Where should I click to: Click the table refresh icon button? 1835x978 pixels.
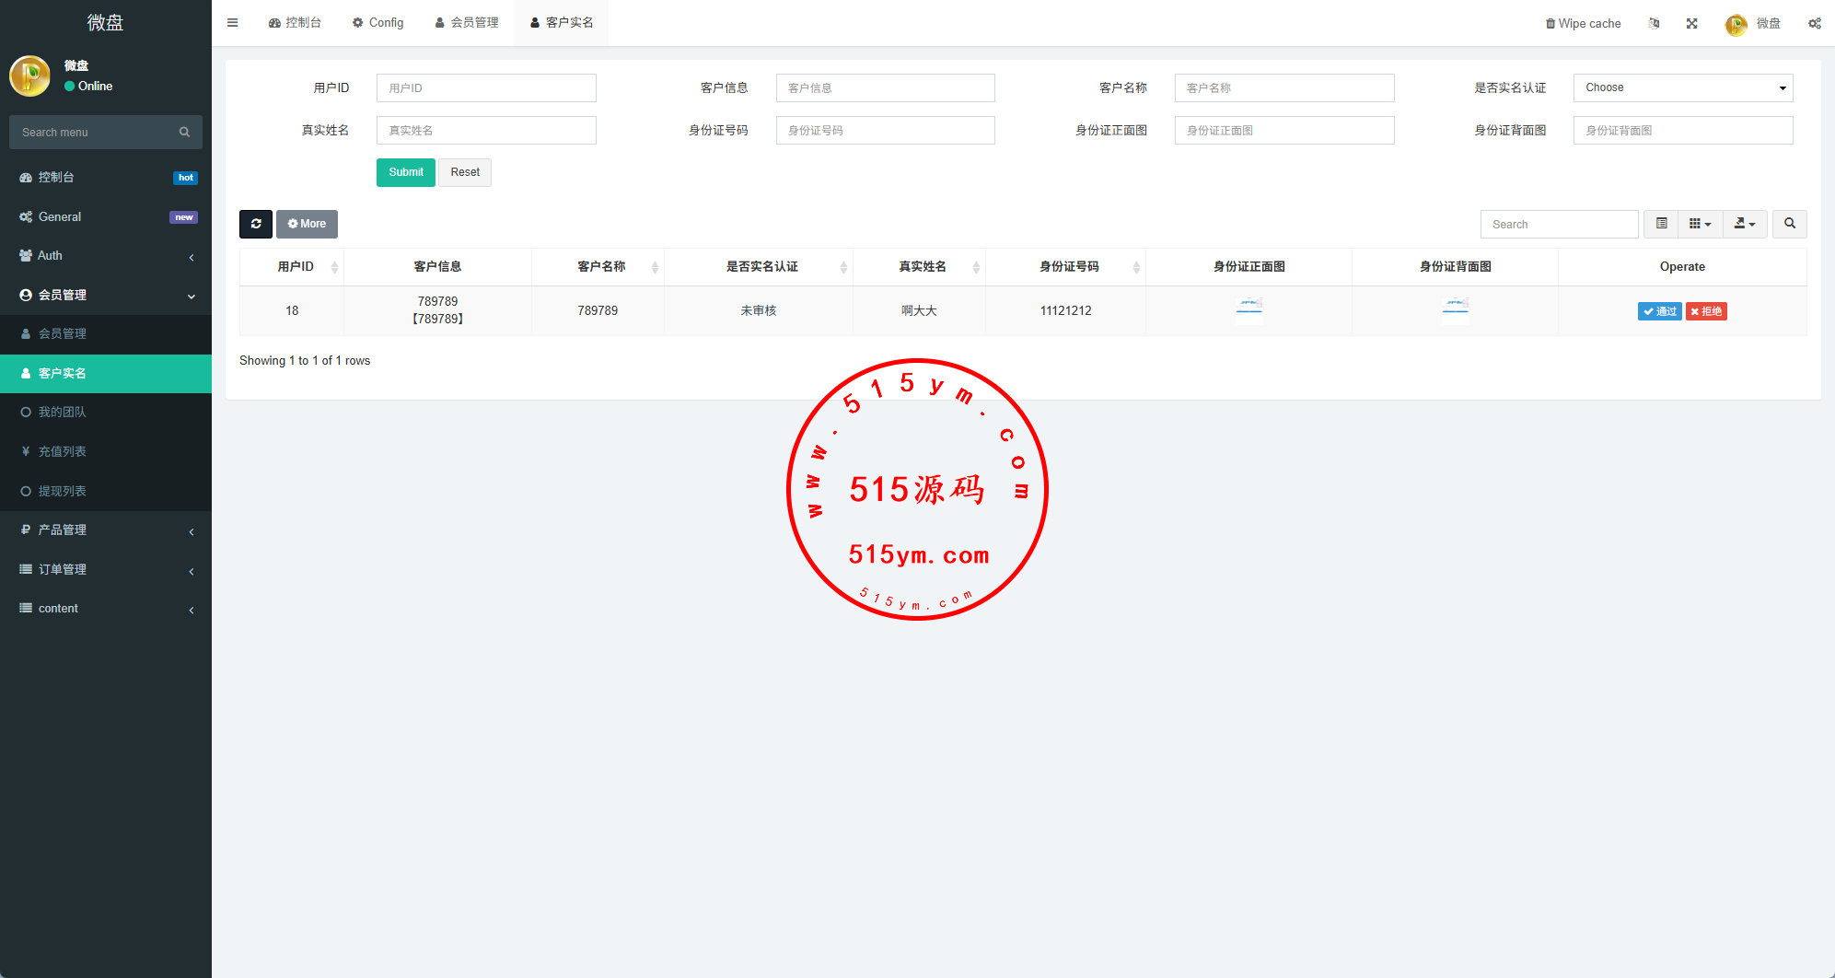[256, 224]
